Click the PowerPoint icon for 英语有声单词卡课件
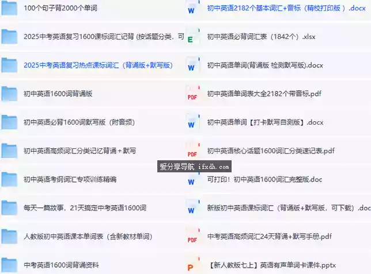The height and width of the screenshot is (274, 371). 192,265
